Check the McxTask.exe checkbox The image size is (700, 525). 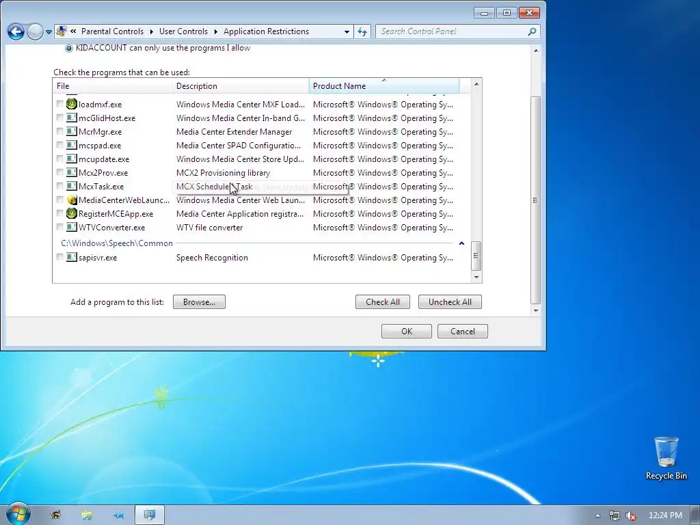click(60, 186)
